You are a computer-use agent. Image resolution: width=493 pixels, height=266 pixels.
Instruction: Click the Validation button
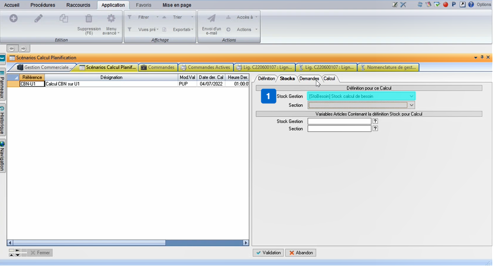[x=268, y=253]
